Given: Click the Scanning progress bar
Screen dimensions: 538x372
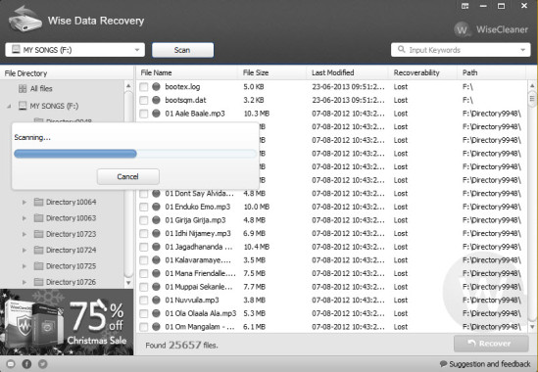Looking at the screenshot, I should (135, 154).
